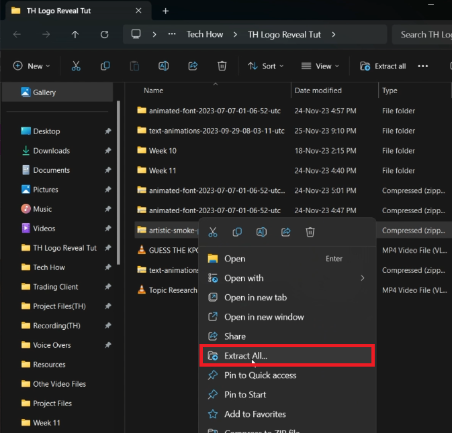This screenshot has width=452, height=433.
Task: Open the New item dropdown
Action: pos(30,66)
